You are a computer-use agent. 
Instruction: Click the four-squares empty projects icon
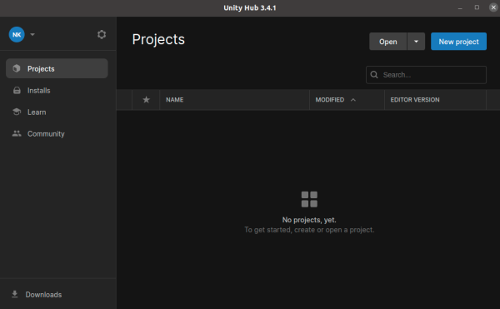pyautogui.click(x=309, y=199)
